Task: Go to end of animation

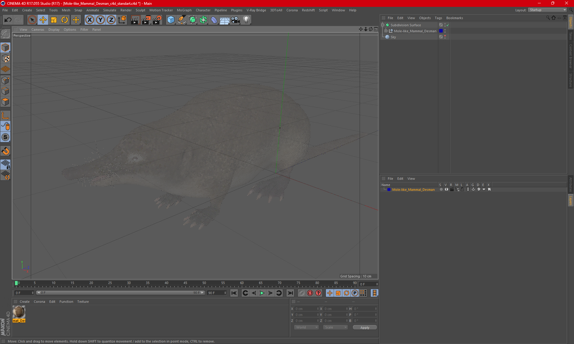Action: pyautogui.click(x=290, y=293)
